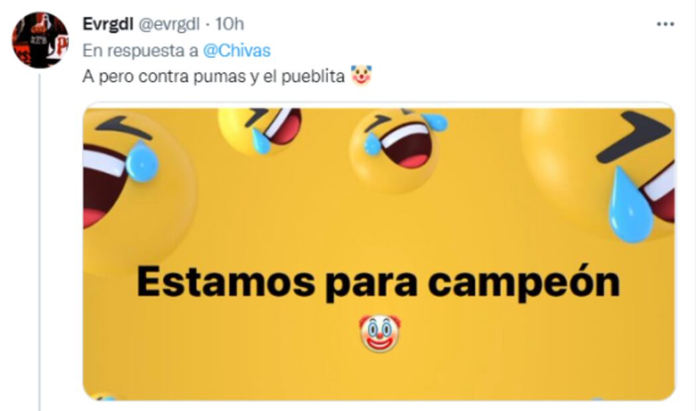
Task: Click clown emoji below the campeón caption
Action: pyautogui.click(x=380, y=333)
